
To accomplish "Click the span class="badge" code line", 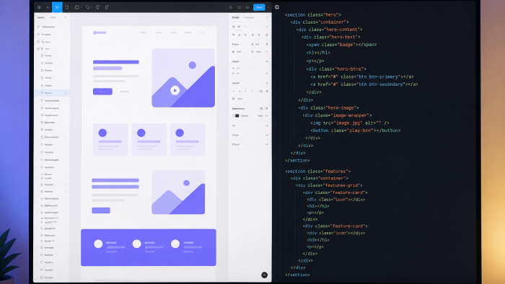I will 341,45.
